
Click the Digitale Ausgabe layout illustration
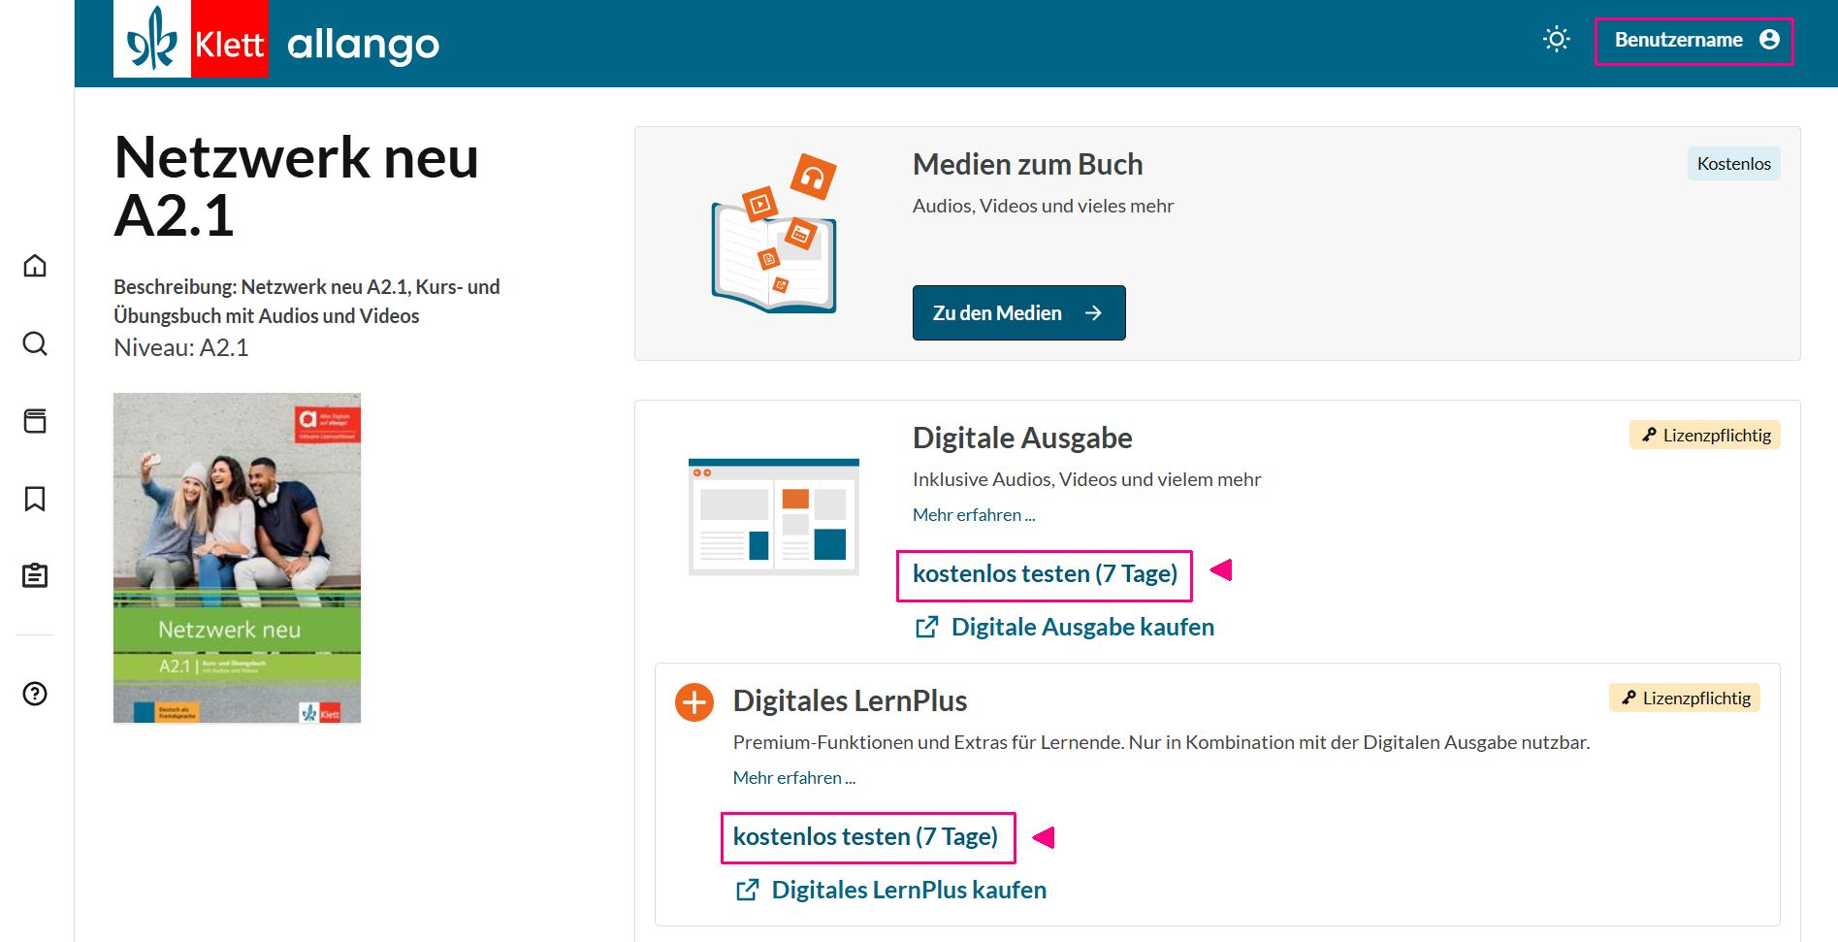(774, 516)
